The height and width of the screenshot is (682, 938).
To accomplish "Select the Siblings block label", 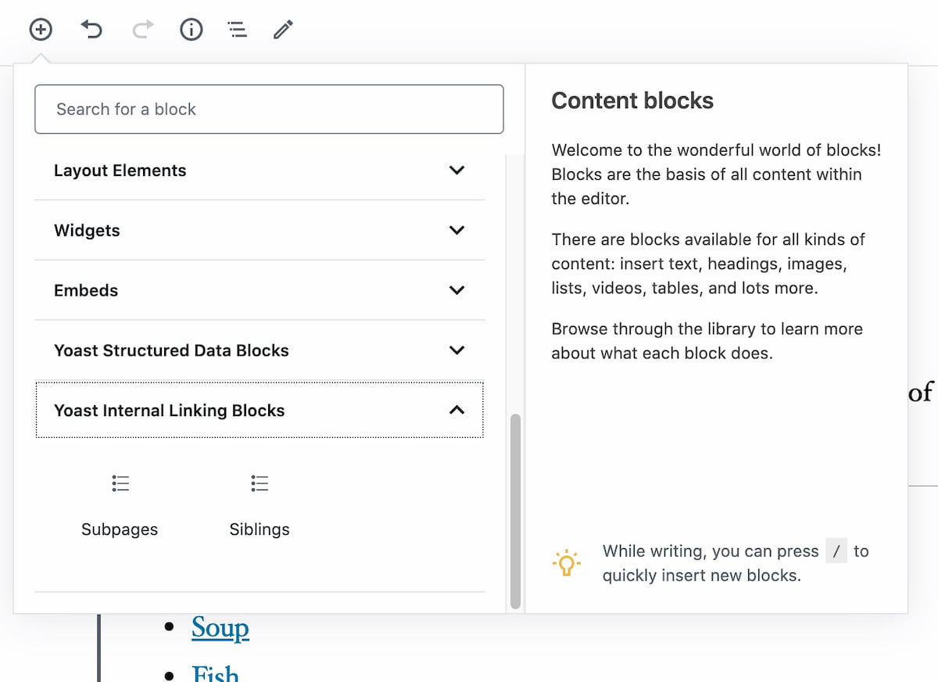I will 260,529.
